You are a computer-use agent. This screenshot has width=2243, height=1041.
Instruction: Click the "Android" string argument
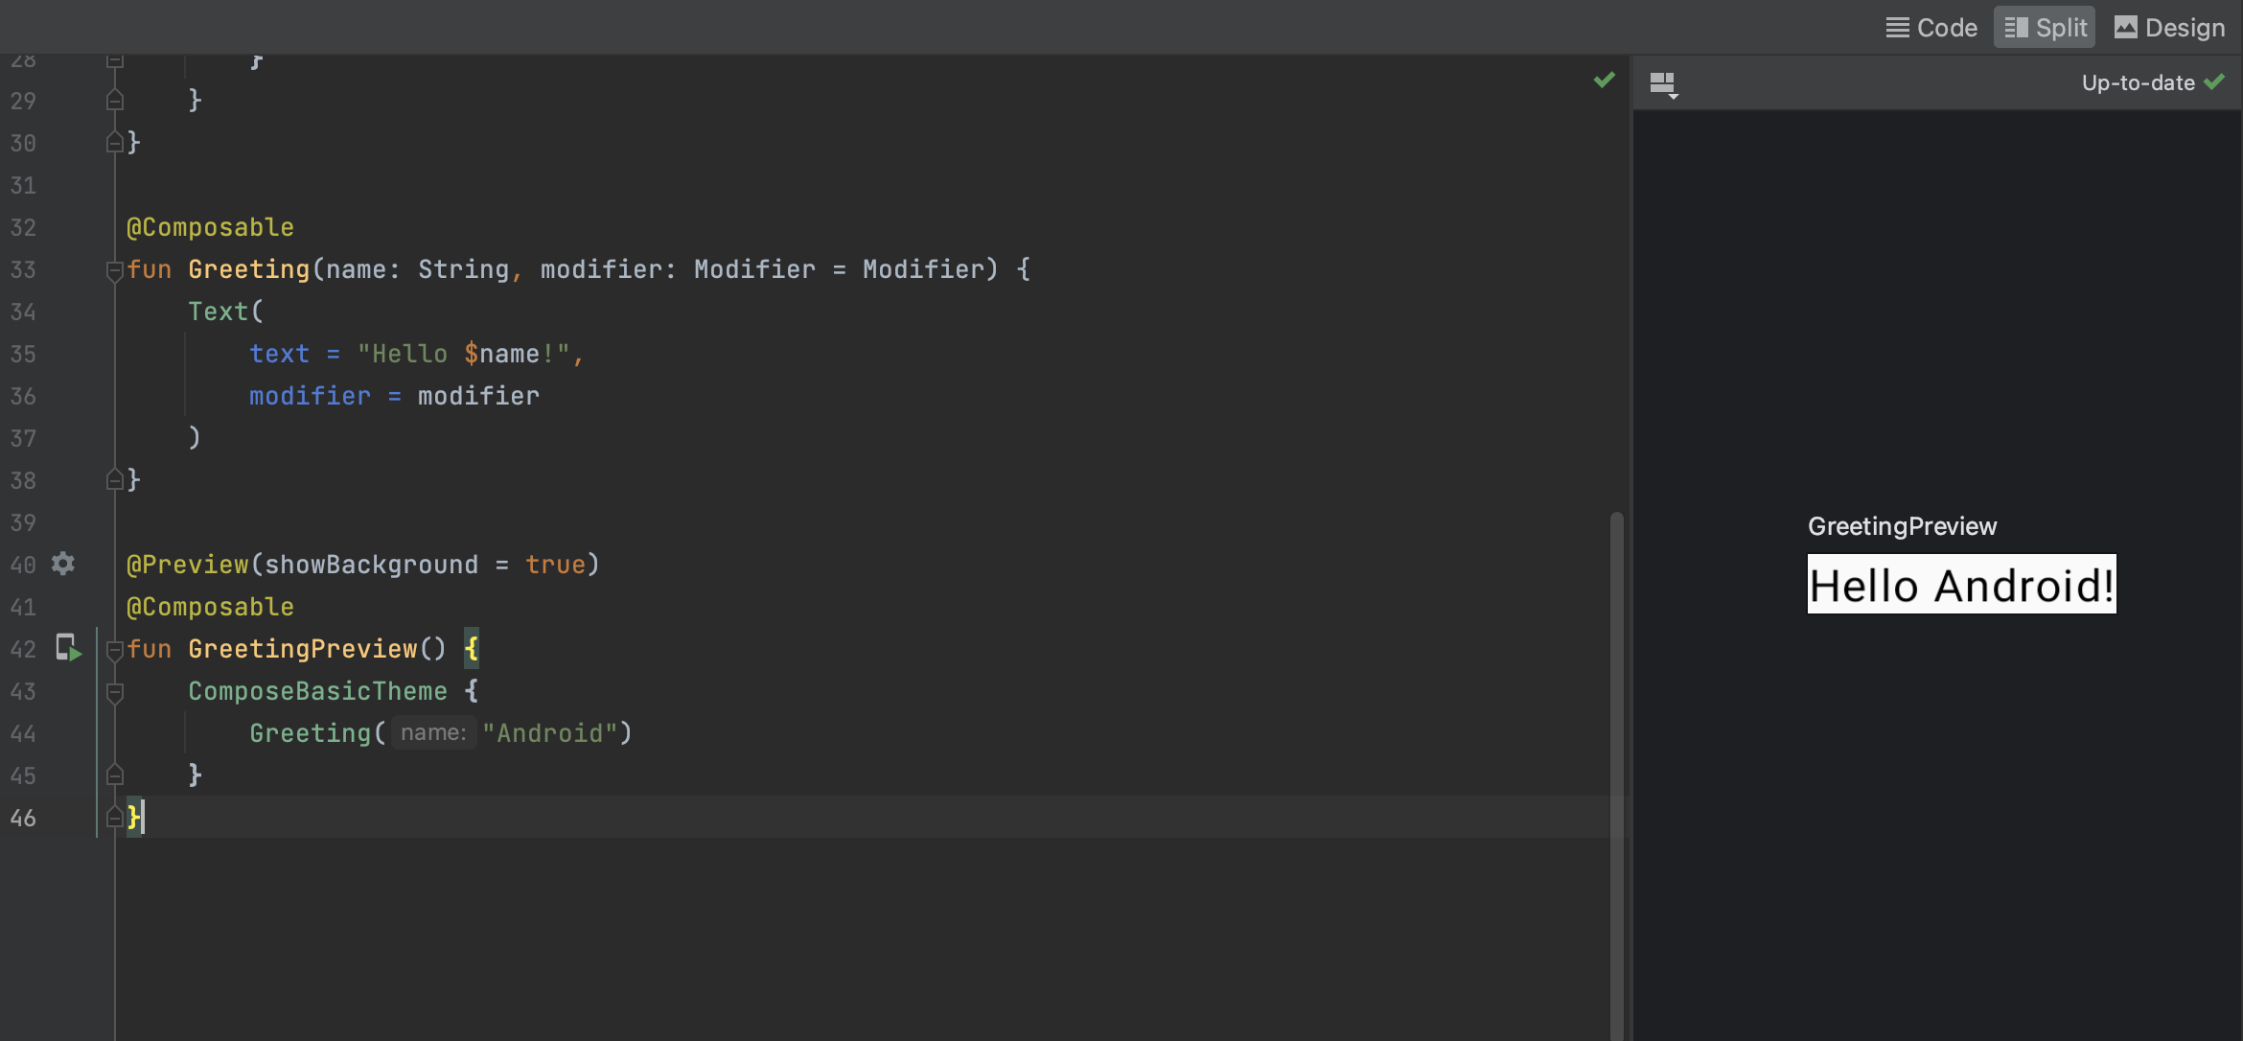click(550, 733)
